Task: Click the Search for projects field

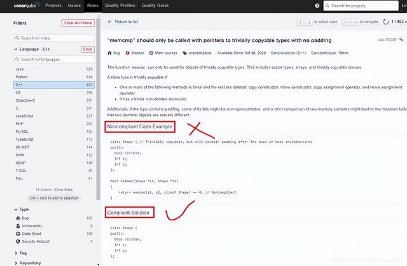Action: [361, 6]
